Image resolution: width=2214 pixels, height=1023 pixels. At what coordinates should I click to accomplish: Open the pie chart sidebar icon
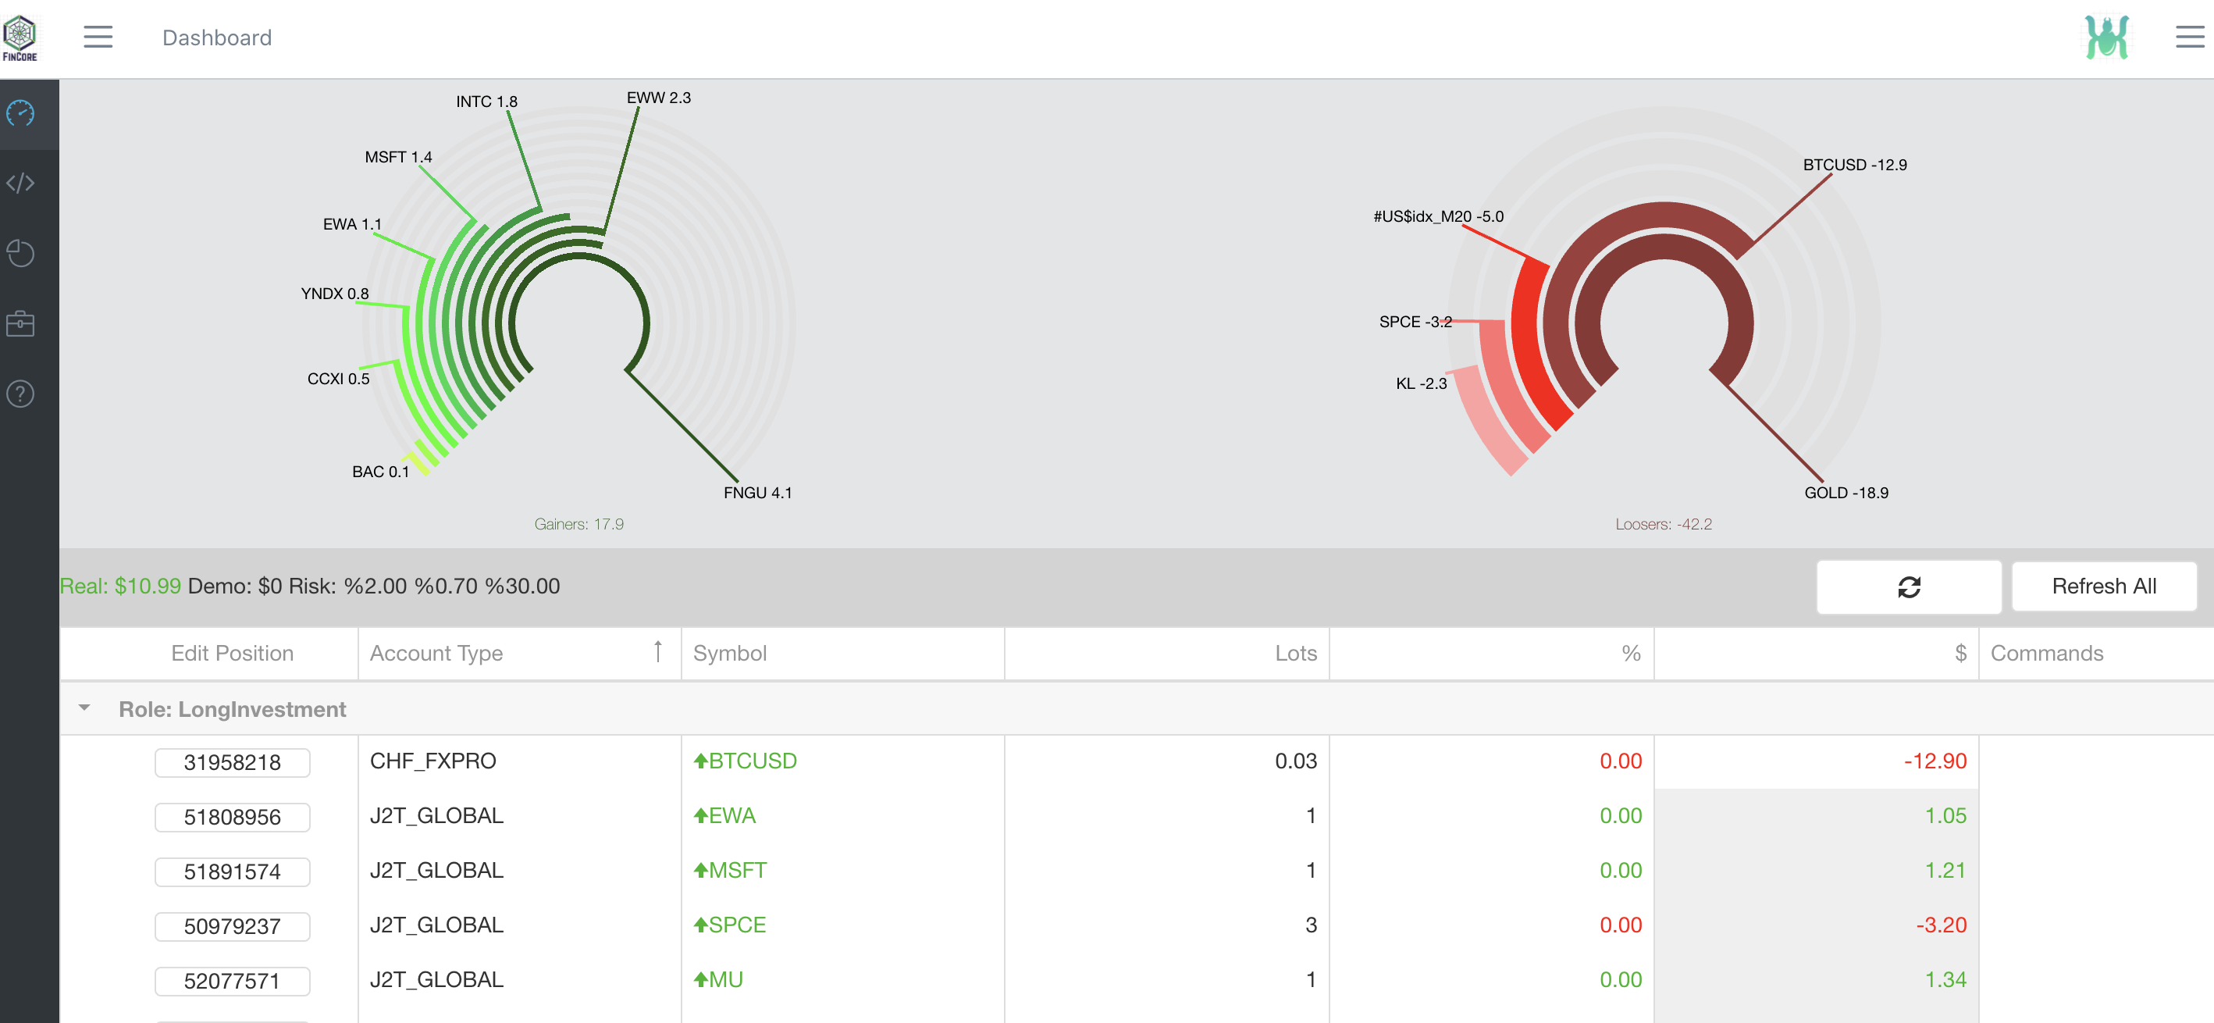coord(20,254)
